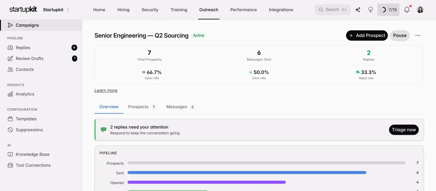Click the Suppressions blocked-circle icon
This screenshot has width=436, height=191.
10,130
